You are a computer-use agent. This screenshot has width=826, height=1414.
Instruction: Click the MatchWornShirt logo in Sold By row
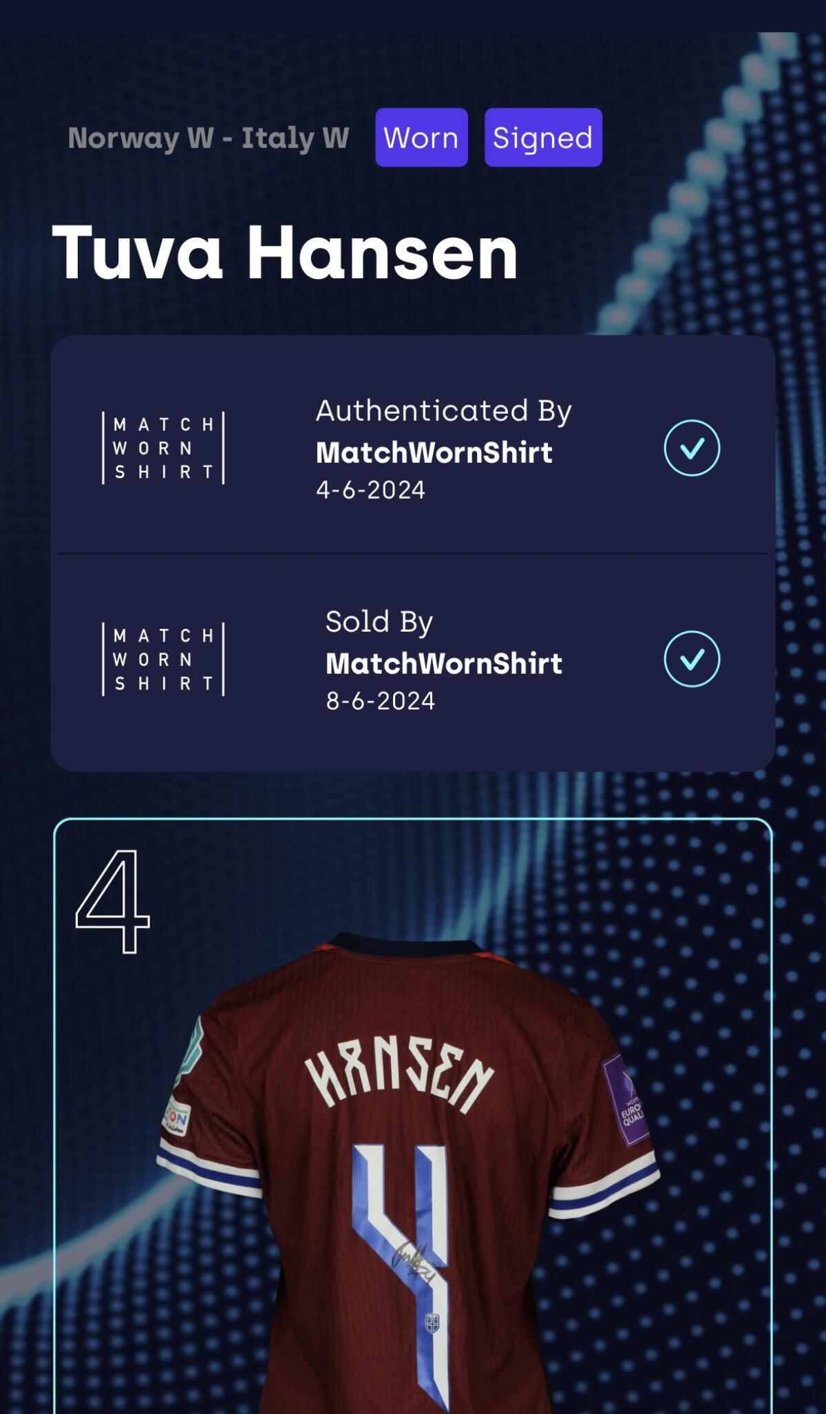pyautogui.click(x=164, y=659)
